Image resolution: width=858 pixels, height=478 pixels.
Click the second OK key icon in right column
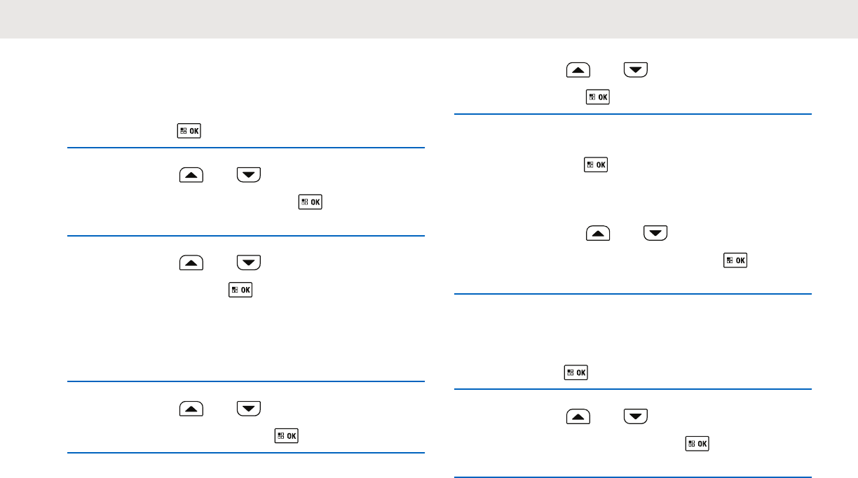pos(597,165)
